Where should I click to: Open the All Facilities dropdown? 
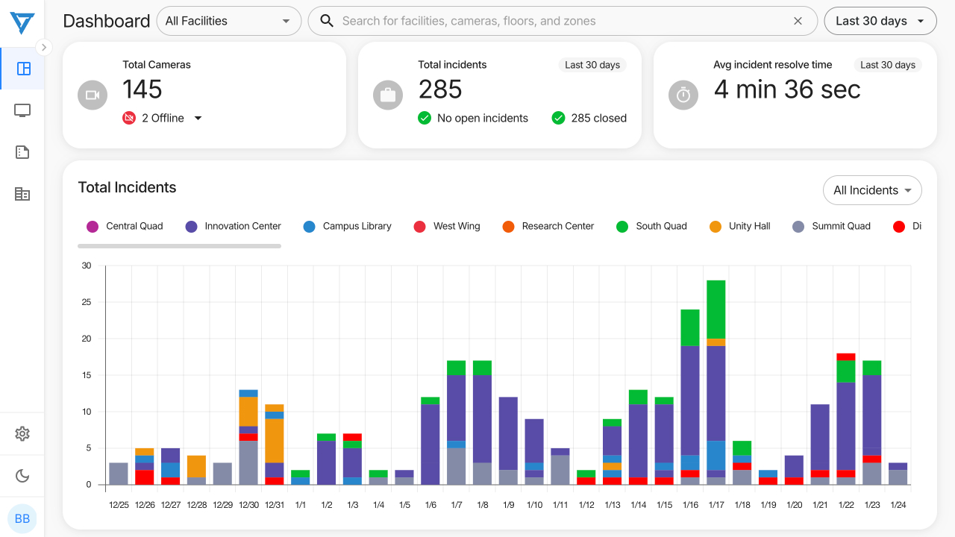(228, 21)
